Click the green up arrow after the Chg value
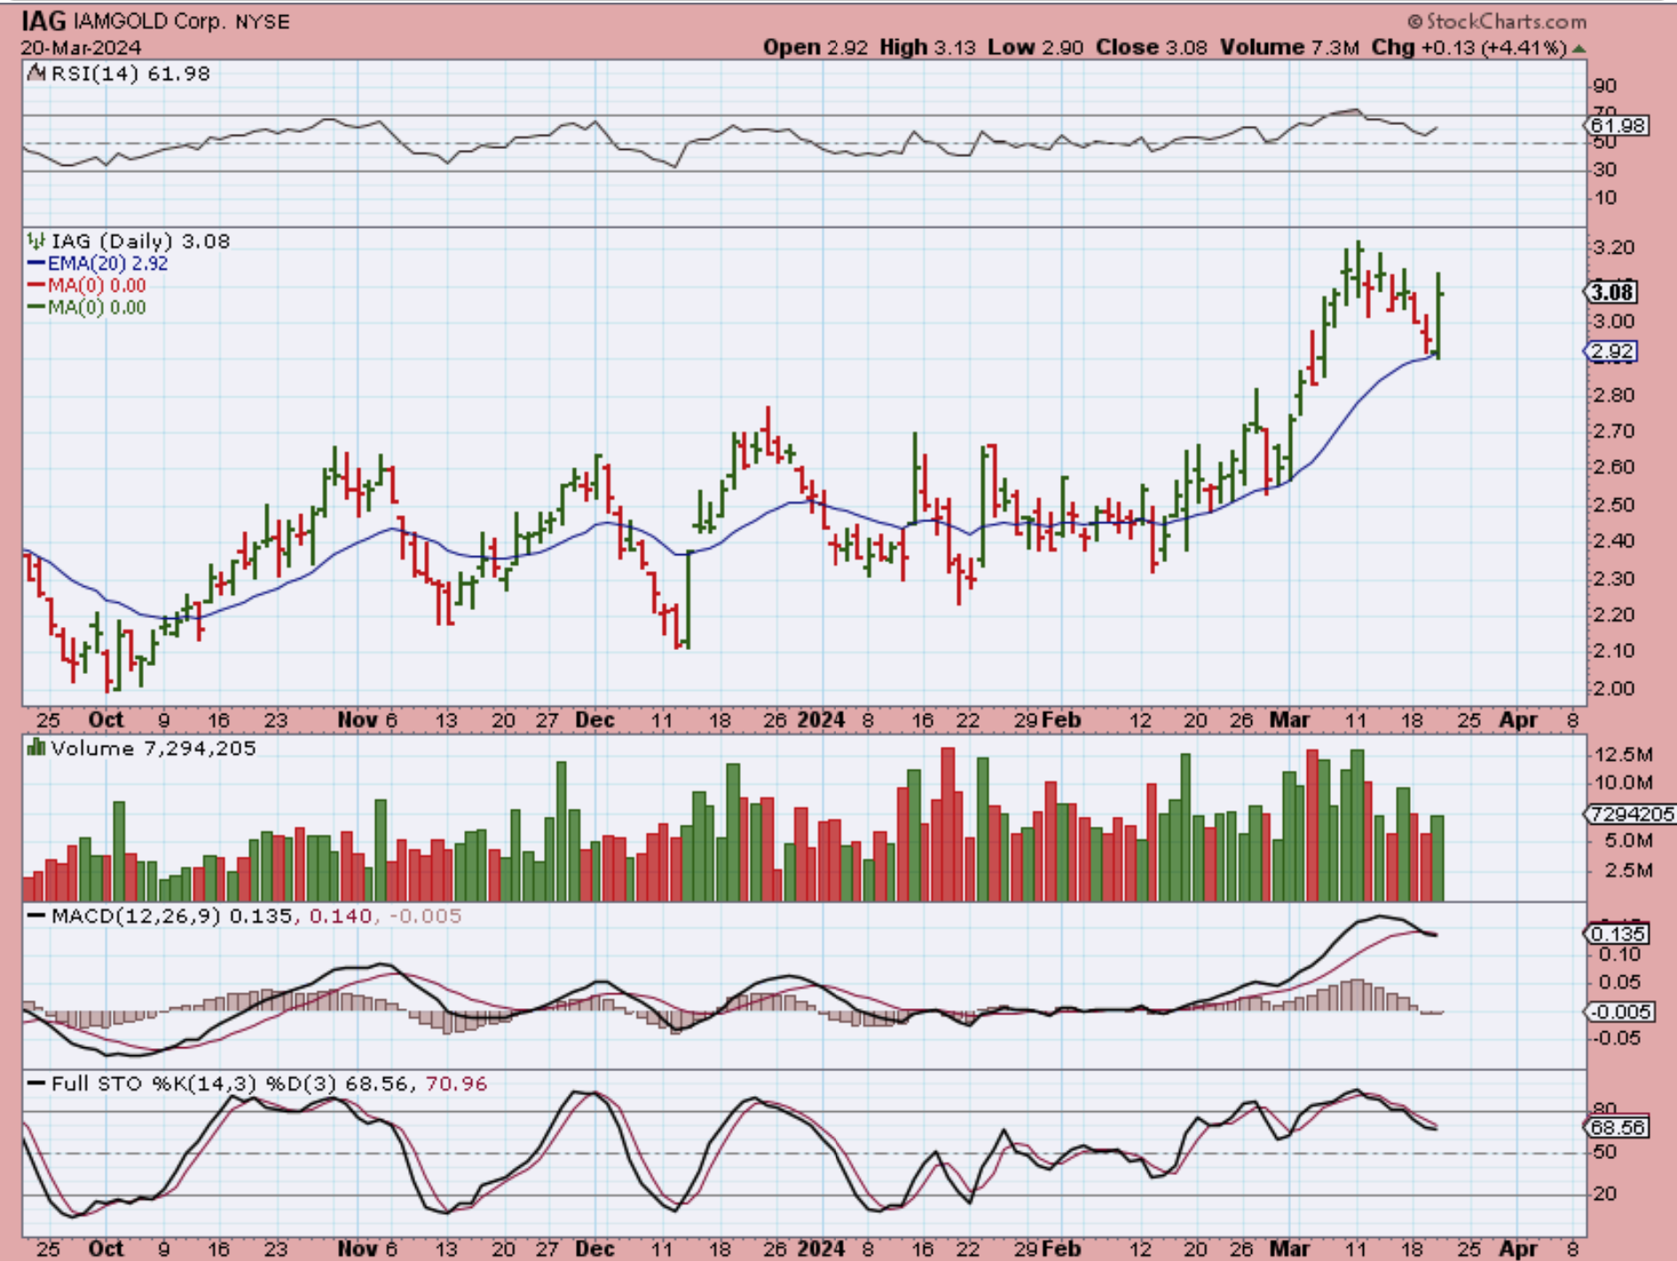This screenshot has width=1677, height=1261. pyautogui.click(x=1579, y=49)
